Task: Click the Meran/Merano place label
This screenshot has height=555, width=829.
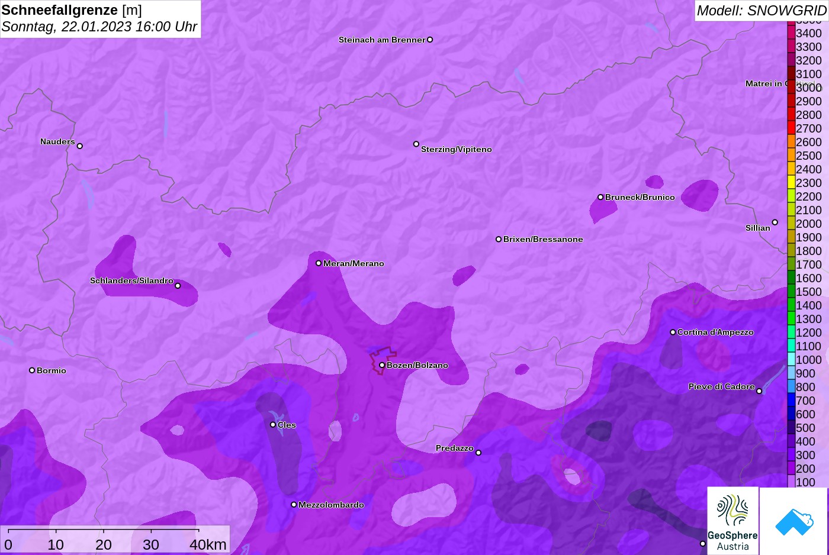Action: pos(354,263)
